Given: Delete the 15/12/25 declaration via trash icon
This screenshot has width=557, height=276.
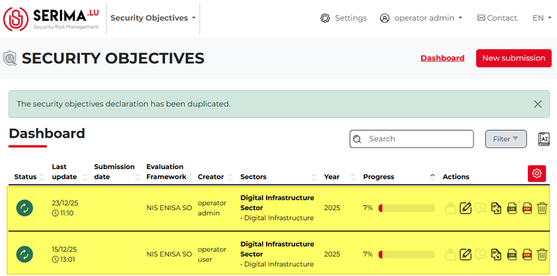Looking at the screenshot, I should [x=542, y=254].
